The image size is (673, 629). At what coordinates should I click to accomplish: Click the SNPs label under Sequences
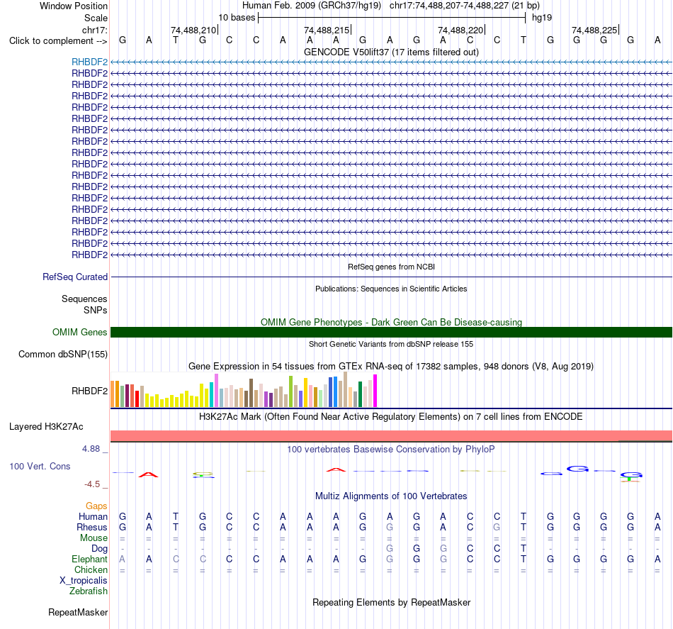click(x=96, y=310)
